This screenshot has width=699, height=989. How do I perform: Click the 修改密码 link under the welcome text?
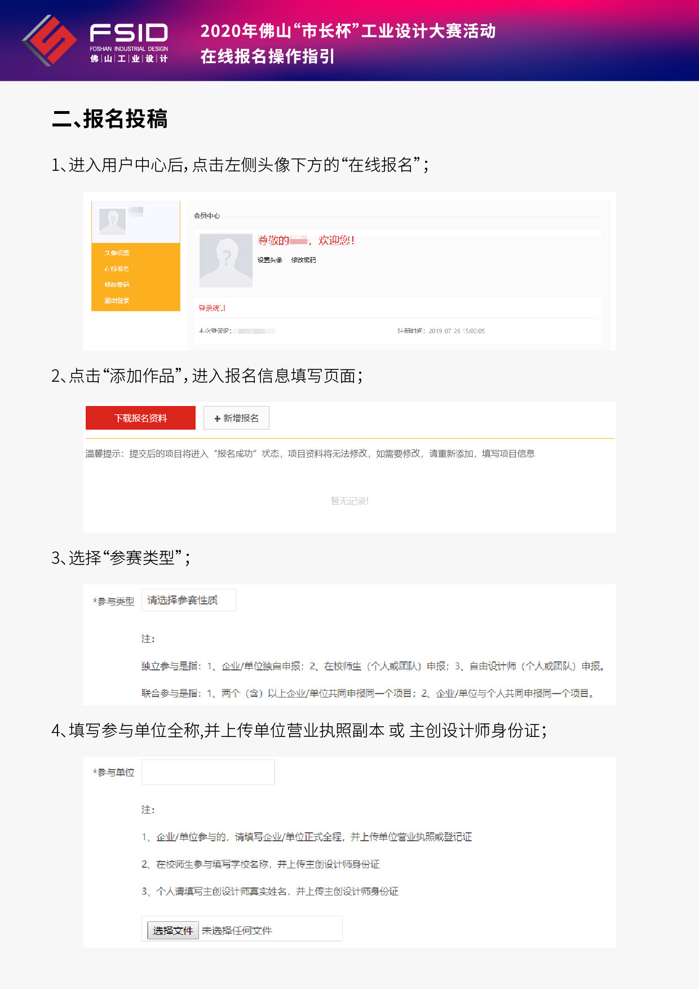coord(303,260)
